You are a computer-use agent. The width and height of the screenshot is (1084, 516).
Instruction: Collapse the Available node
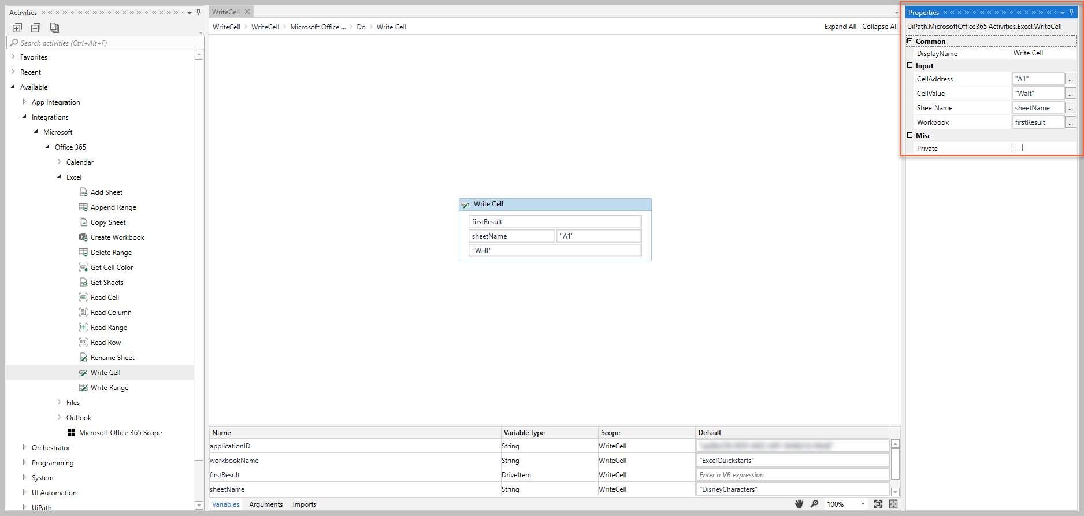tap(13, 87)
